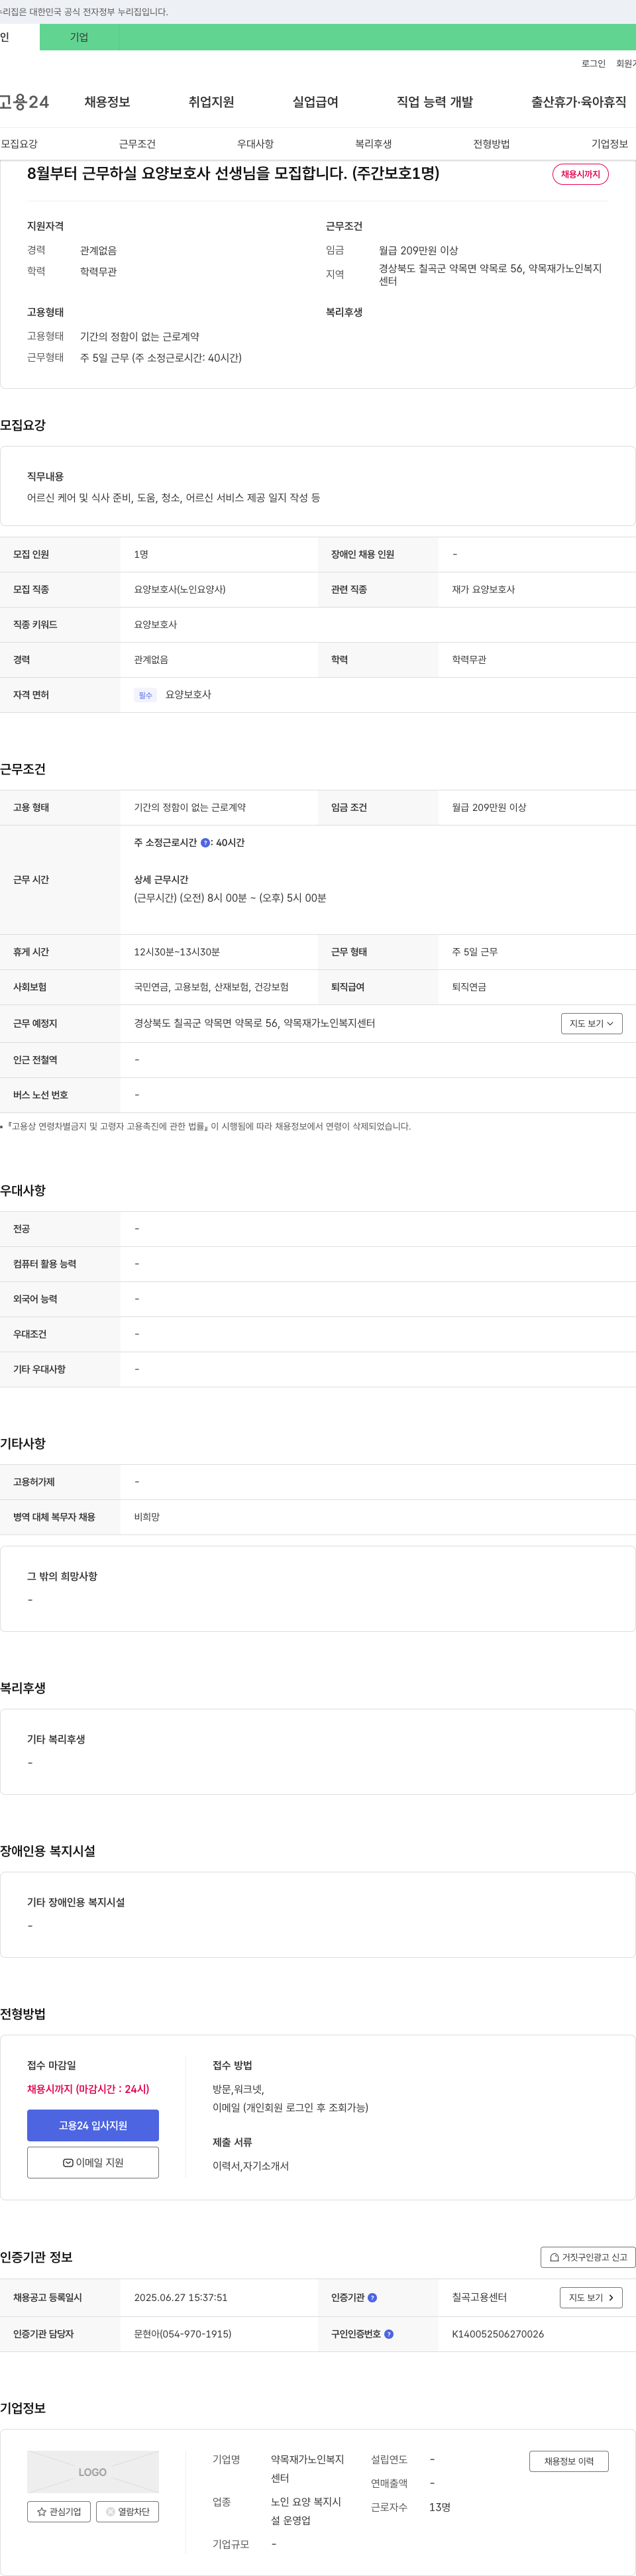Open the 직업 능력 개발 menu
This screenshot has height=2576, width=636.
point(435,102)
